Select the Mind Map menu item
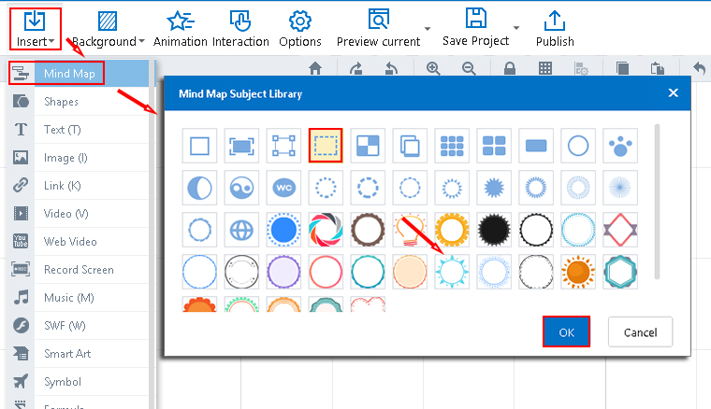The image size is (711, 409). click(65, 73)
